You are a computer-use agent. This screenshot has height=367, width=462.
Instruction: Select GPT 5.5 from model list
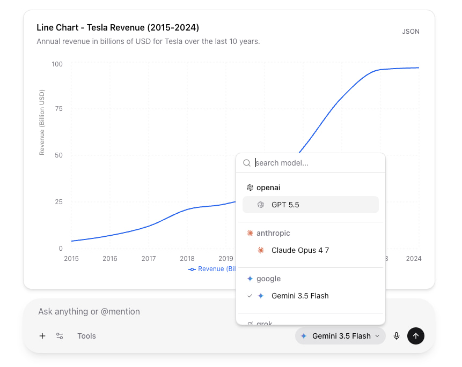pos(311,205)
